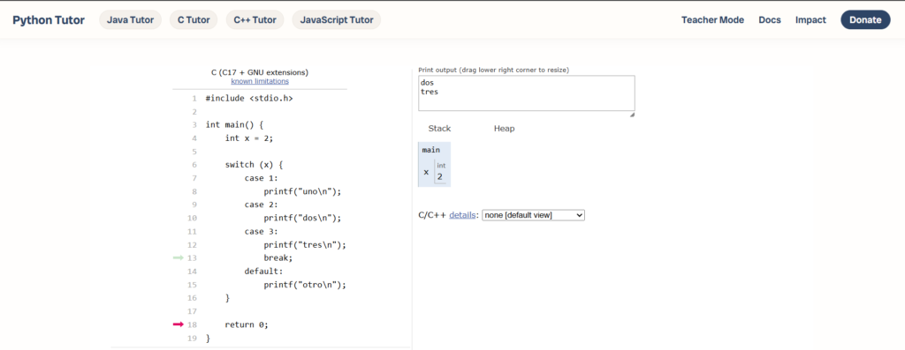Expand the none [default view] dropdown
905x350 pixels.
pyautogui.click(x=533, y=215)
